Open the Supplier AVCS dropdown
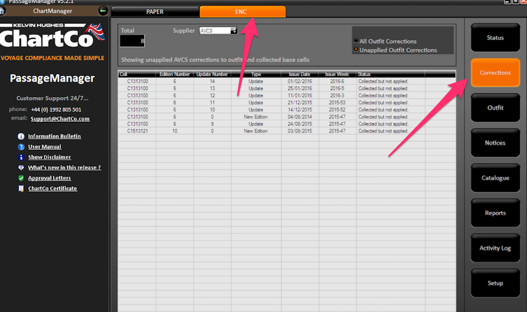Viewport: 527px width, 312px height. (218, 31)
